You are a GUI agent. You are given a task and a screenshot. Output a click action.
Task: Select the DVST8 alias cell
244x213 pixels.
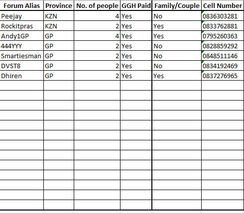click(x=21, y=66)
